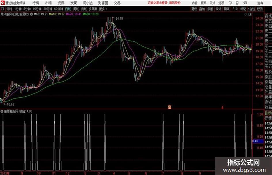Expand the main chart indicator dropdown arrow
The image size is (272, 175).
31,14
